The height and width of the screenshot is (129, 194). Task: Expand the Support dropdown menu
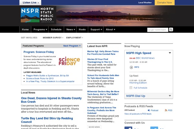[96, 29]
